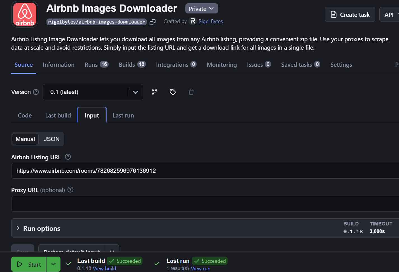The image size is (399, 272).
Task: Select Manual input mode
Action: point(25,139)
